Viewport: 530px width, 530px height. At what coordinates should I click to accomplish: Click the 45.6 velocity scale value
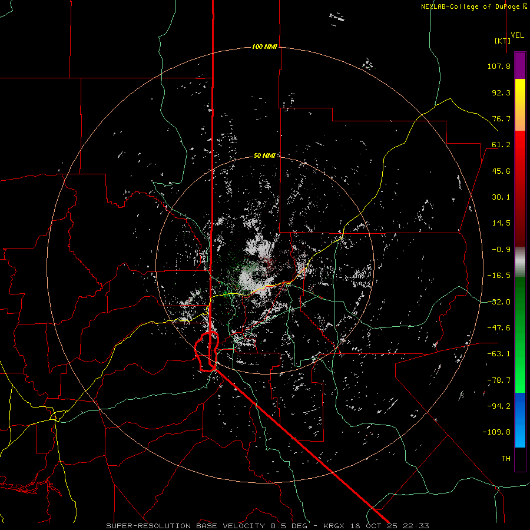click(x=501, y=171)
